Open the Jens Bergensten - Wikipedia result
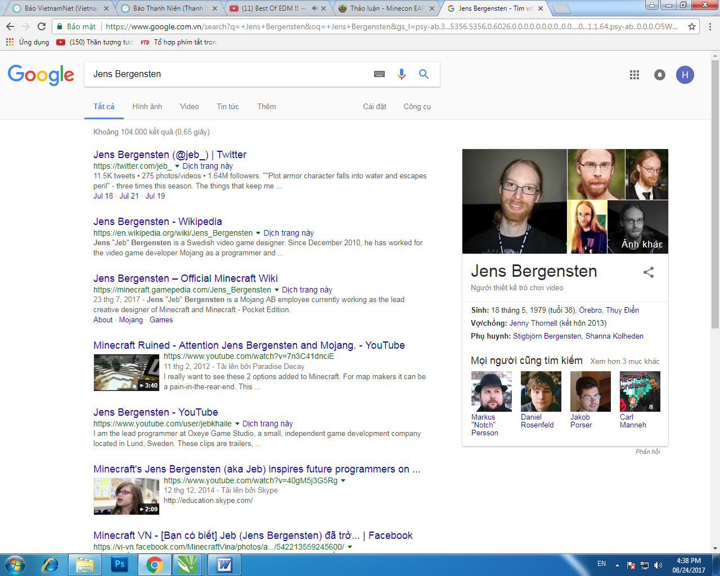The height and width of the screenshot is (576, 720). click(157, 222)
